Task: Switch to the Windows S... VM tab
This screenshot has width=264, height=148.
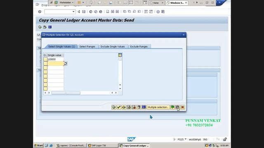Action: coord(177,3)
